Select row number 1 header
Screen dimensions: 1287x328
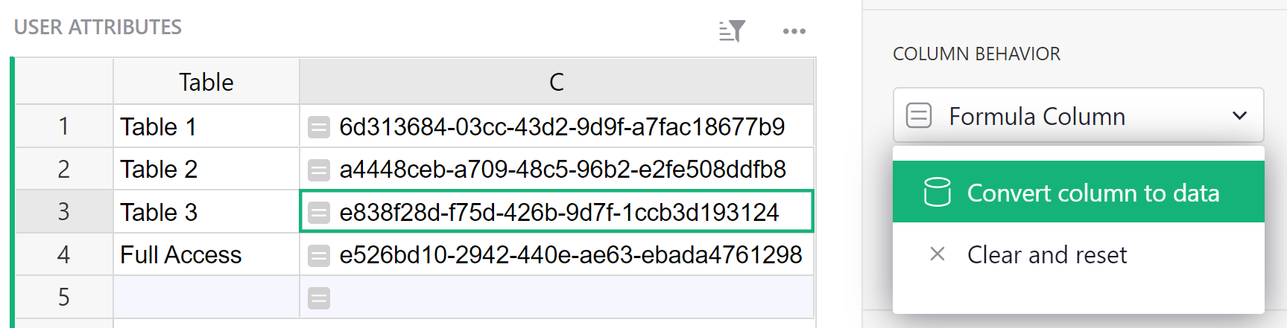[64, 126]
